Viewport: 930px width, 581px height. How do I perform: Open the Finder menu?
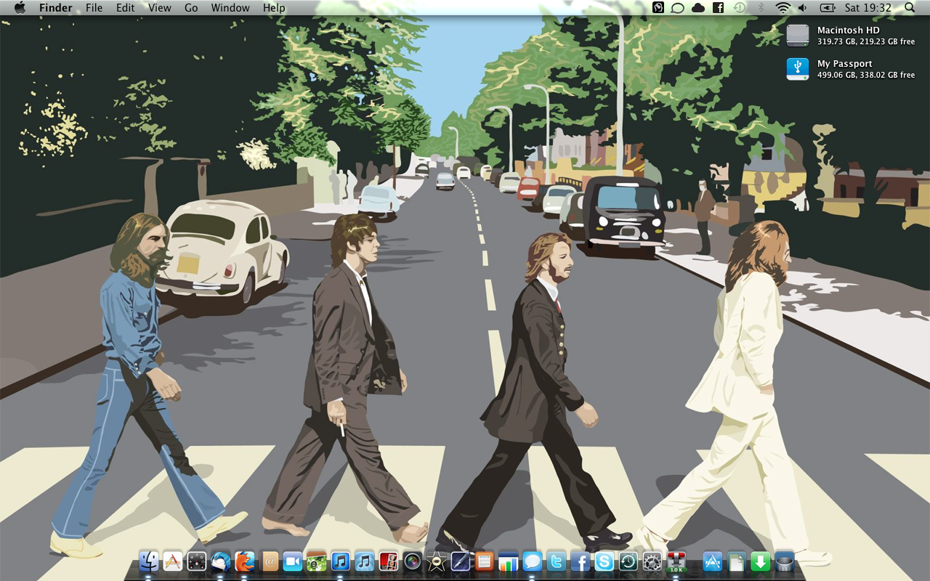coord(56,8)
